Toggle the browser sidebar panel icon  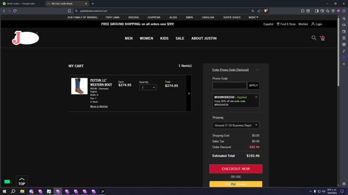(x=316, y=11)
